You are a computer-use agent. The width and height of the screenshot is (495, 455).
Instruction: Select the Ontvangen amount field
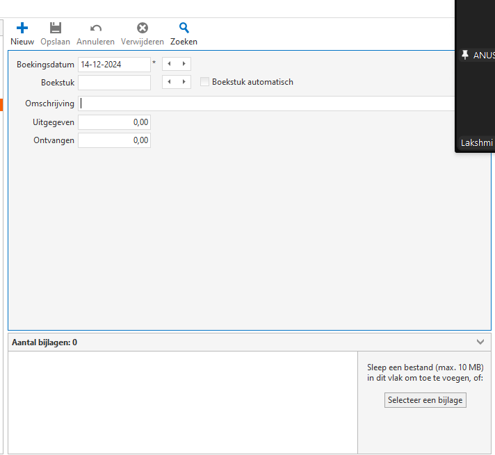click(x=114, y=140)
